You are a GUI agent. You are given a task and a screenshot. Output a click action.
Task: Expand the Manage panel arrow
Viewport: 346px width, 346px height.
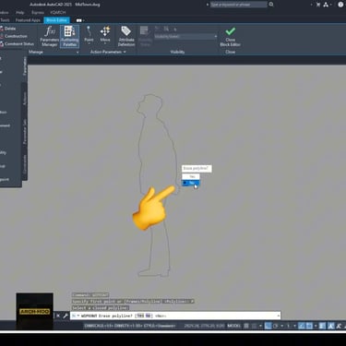click(78, 53)
